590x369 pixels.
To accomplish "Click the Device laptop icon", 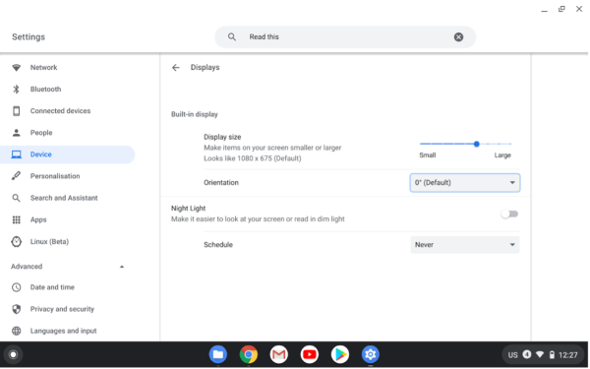I will point(16,154).
